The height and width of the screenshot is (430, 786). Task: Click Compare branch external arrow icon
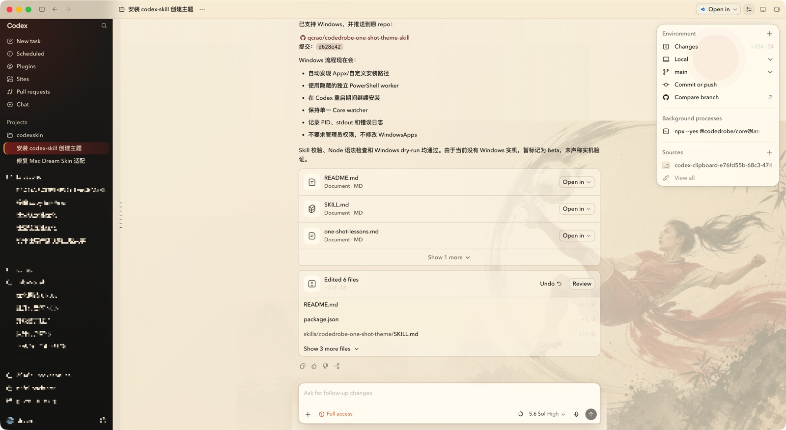pos(770,97)
